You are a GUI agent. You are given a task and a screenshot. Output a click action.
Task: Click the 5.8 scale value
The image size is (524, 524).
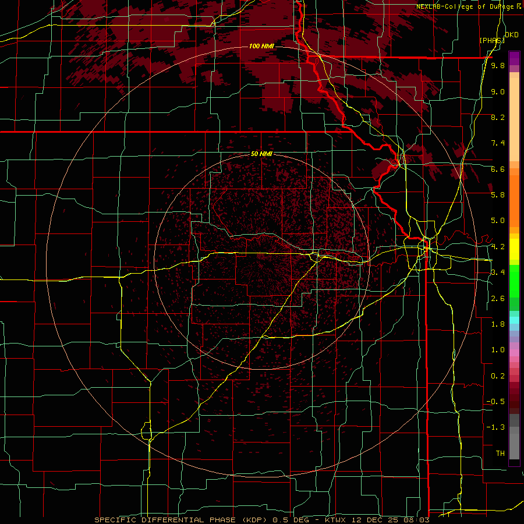click(x=498, y=195)
